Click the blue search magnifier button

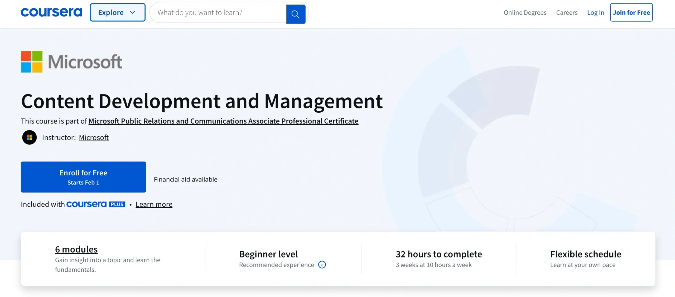click(x=296, y=14)
